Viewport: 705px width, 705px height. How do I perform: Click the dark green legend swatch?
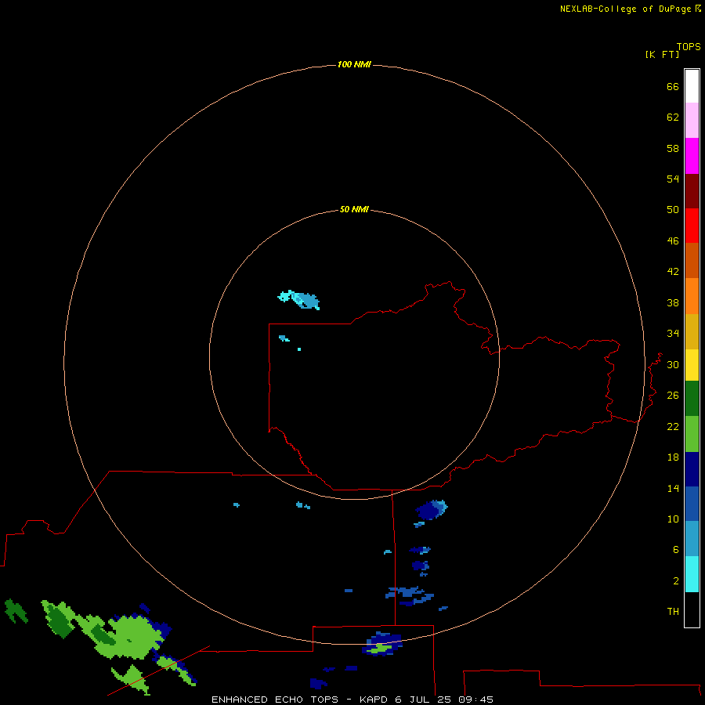(x=692, y=399)
